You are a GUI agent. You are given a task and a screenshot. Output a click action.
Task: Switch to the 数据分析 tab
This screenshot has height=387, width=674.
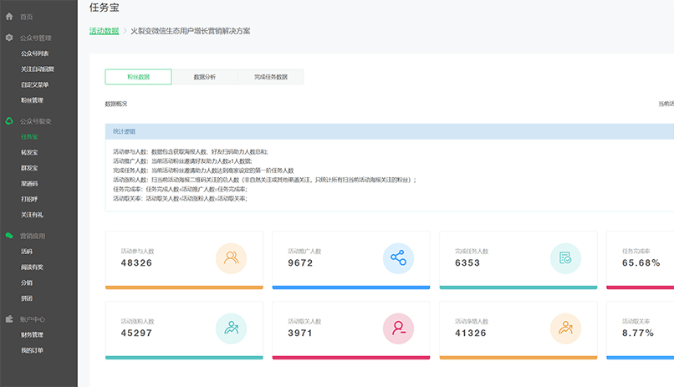pyautogui.click(x=205, y=77)
